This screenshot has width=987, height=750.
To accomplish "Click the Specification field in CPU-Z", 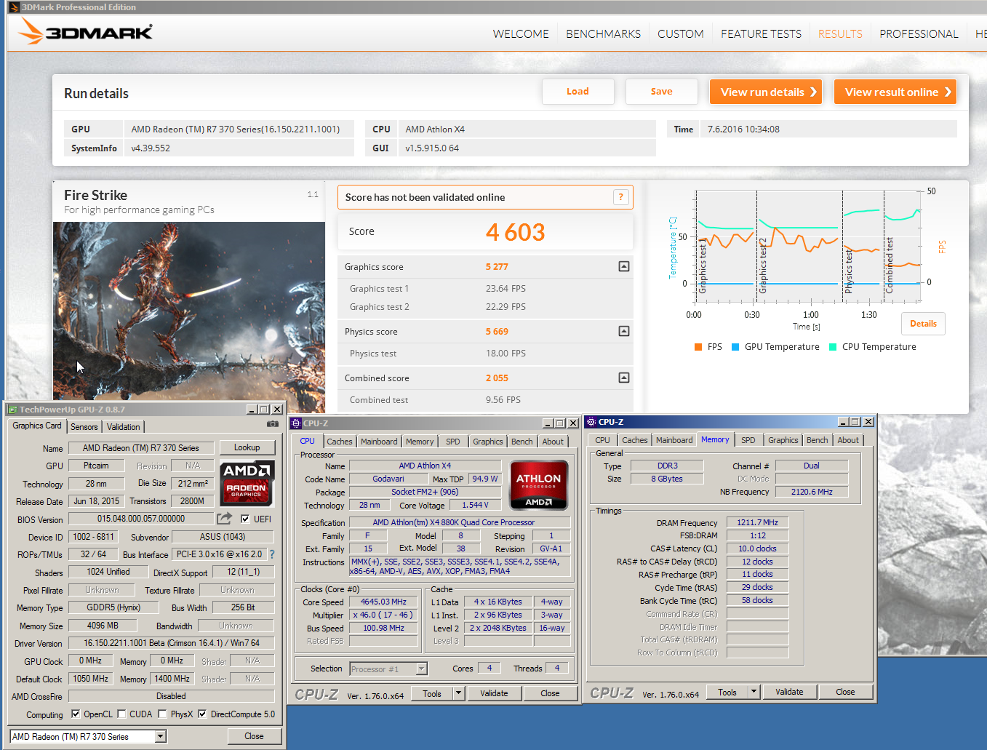I will coord(460,522).
